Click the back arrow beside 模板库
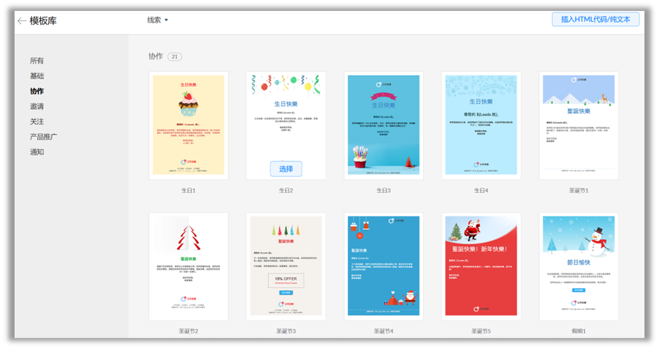Viewport: 659px width, 349px height. [x=22, y=21]
